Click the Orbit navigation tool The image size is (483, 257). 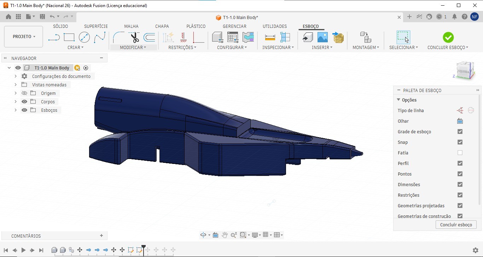coord(203,235)
